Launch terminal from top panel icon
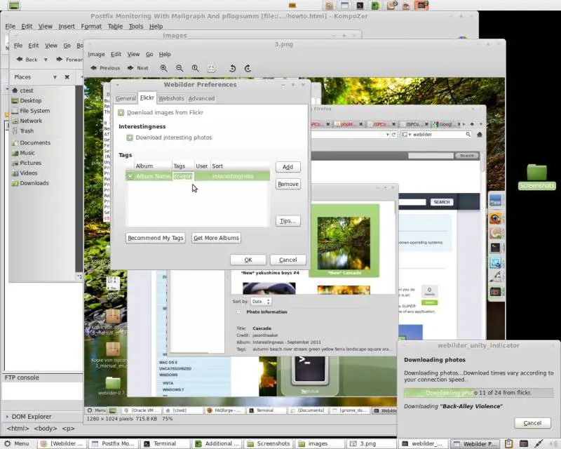 click(360, 6)
